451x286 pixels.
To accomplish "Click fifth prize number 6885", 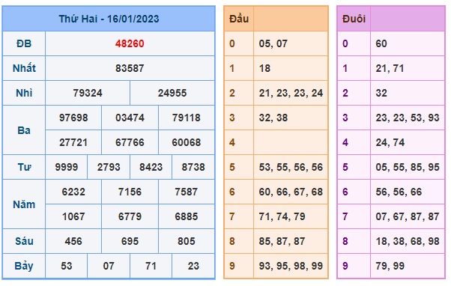I will point(186,216).
